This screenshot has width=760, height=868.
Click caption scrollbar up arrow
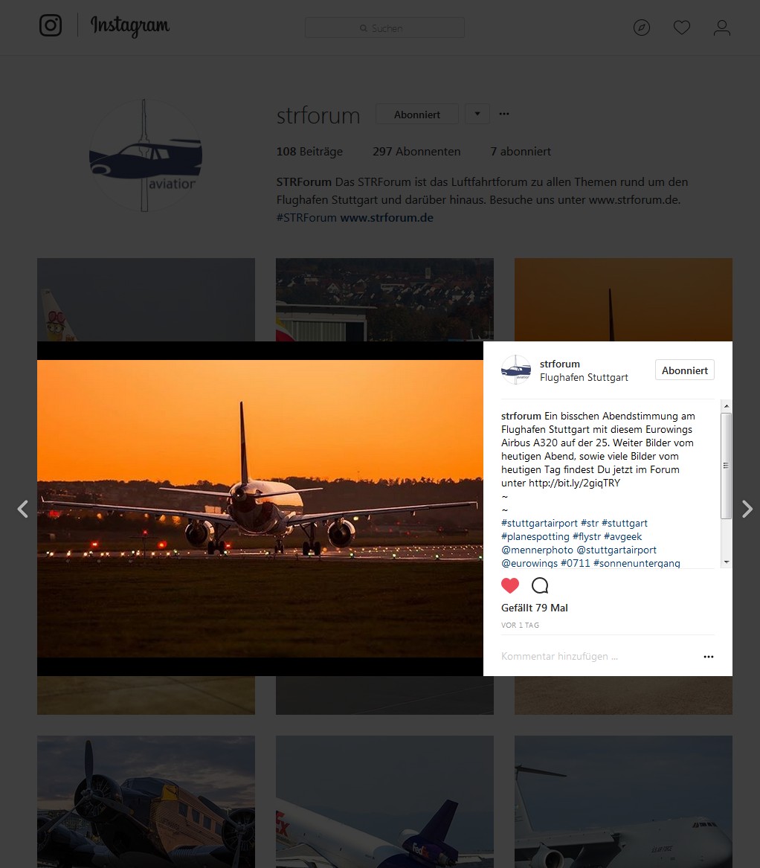point(727,406)
